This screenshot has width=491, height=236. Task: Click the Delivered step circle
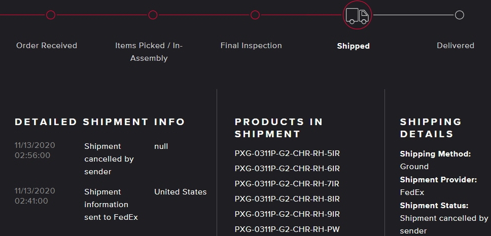click(459, 15)
